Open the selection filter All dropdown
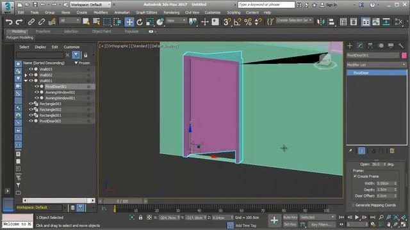 70,20
